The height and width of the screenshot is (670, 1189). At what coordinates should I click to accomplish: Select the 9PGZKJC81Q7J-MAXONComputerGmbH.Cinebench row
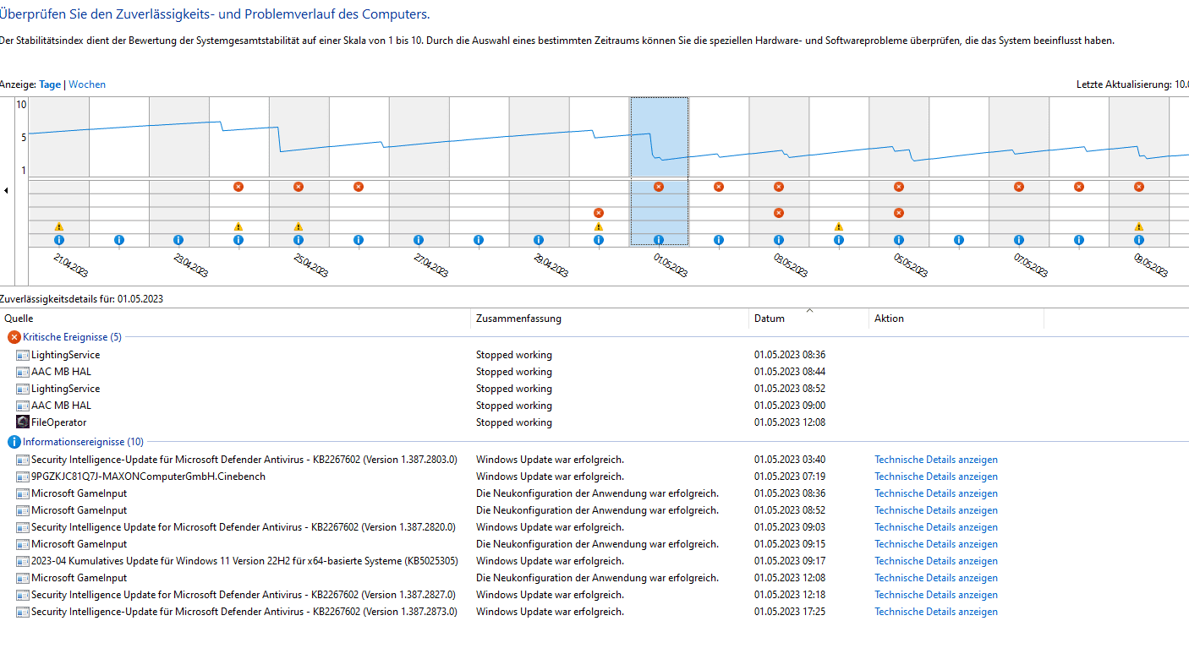(x=594, y=477)
